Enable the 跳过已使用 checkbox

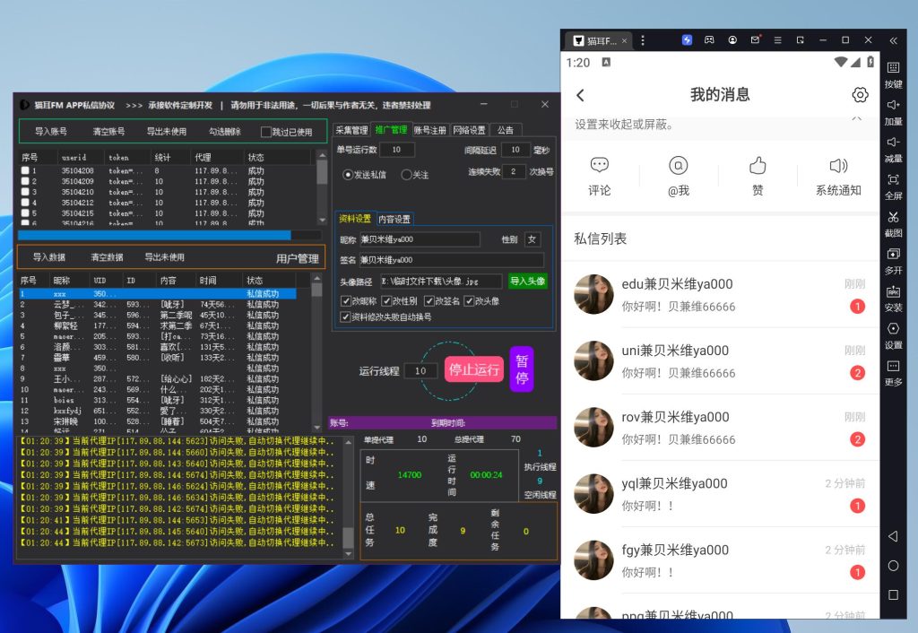pyautogui.click(x=265, y=132)
